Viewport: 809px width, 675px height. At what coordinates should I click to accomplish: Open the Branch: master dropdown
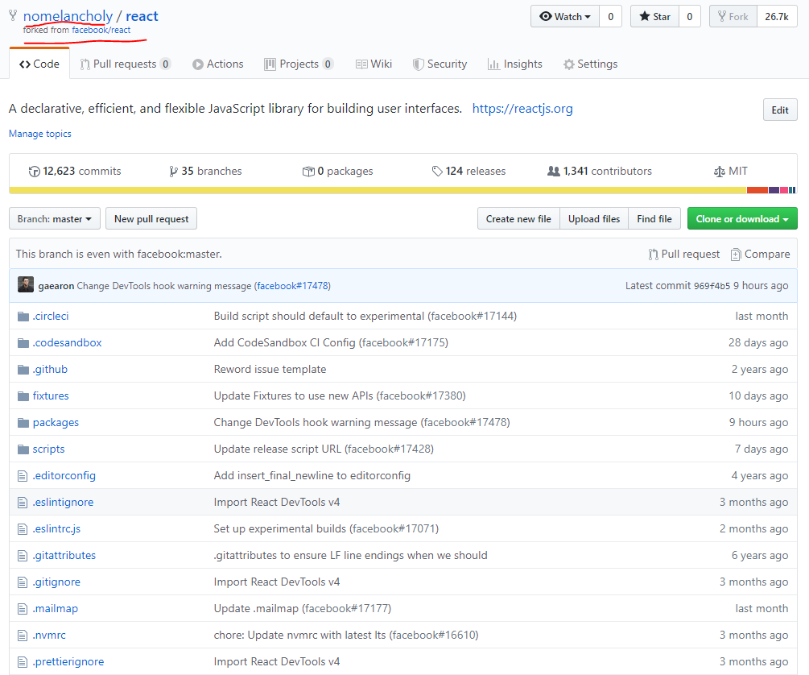pyautogui.click(x=55, y=219)
